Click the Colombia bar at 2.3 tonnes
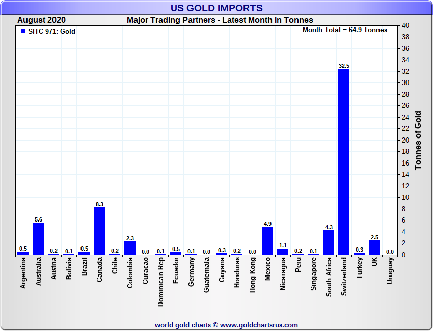This screenshot has width=433, height=331. 130,248
